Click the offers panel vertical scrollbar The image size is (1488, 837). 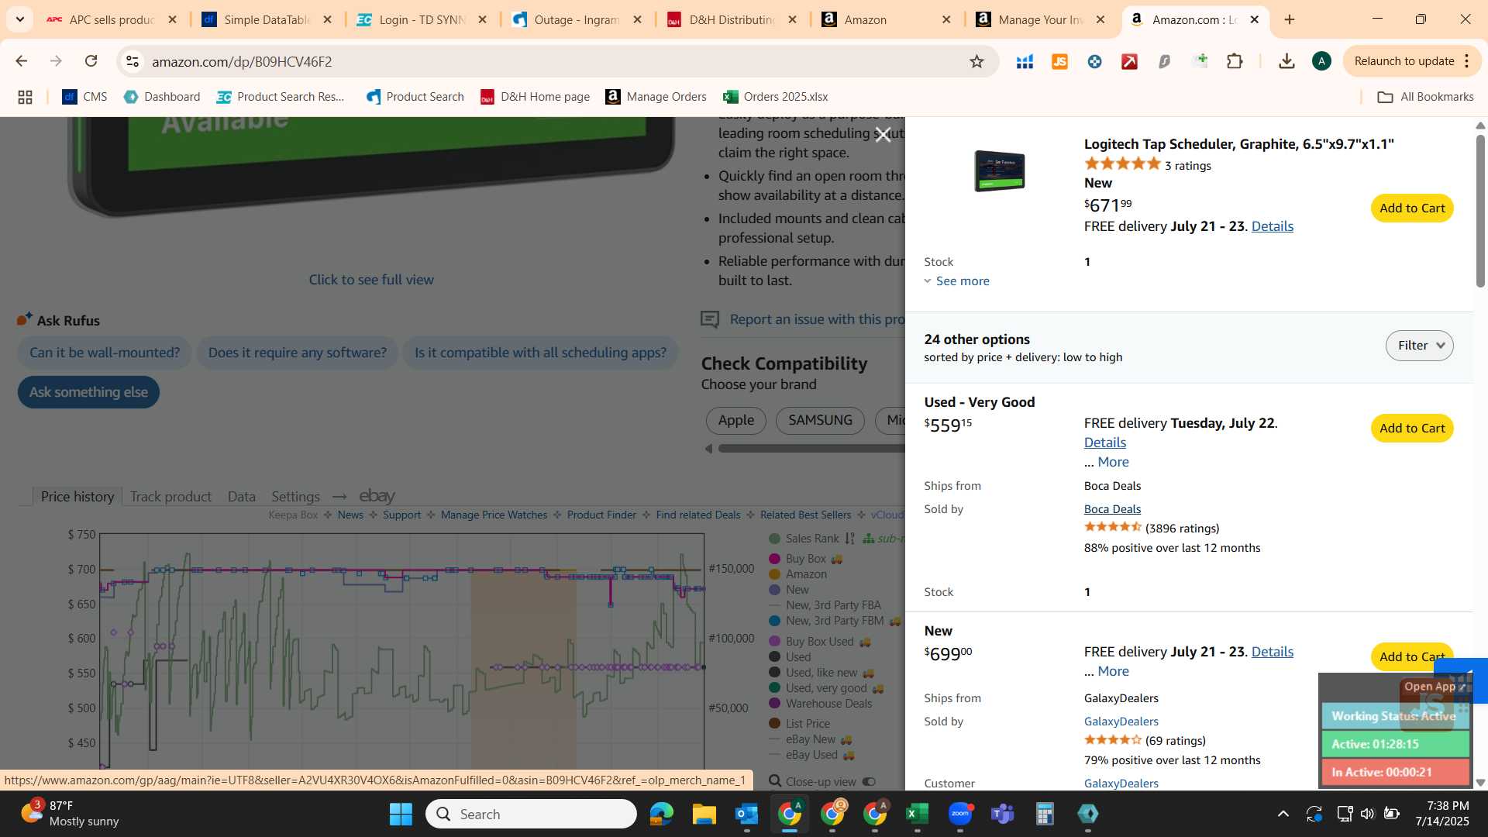[x=1480, y=212]
